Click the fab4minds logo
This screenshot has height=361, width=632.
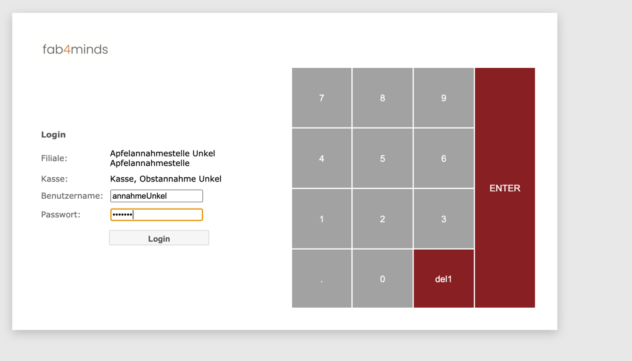click(x=75, y=49)
